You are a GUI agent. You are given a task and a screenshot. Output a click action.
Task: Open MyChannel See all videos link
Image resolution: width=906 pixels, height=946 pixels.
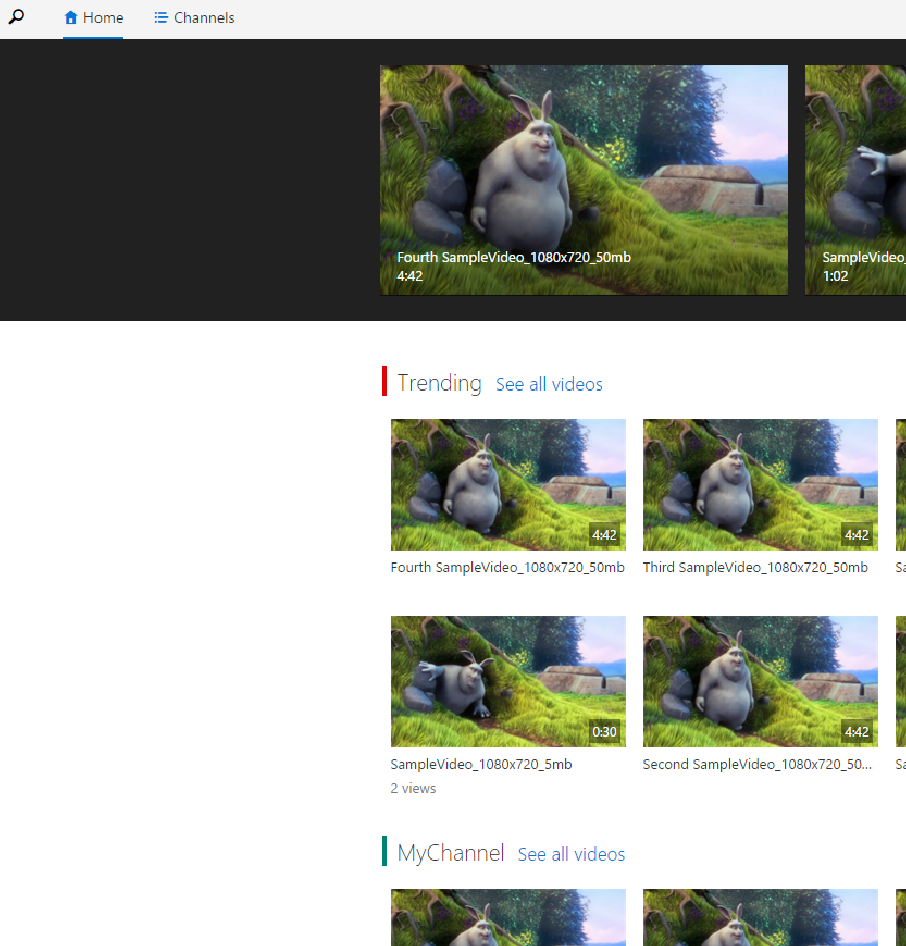tap(571, 854)
